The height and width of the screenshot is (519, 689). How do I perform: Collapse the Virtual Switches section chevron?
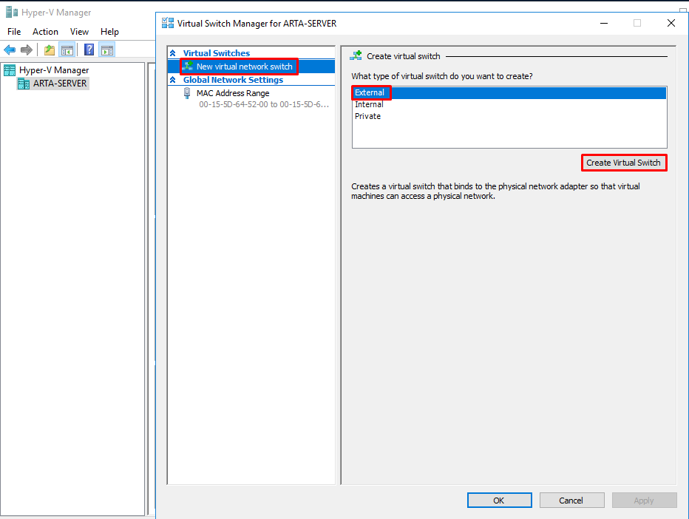coord(173,53)
